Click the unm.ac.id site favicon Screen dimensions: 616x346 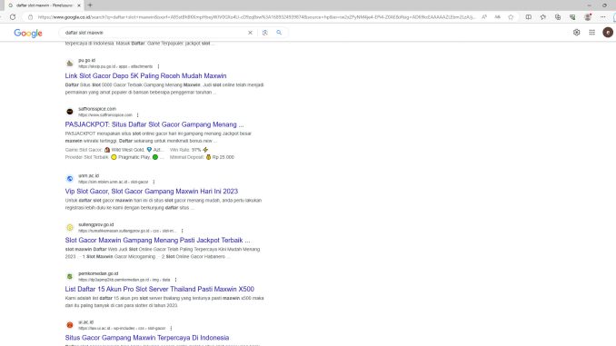[x=70, y=179]
